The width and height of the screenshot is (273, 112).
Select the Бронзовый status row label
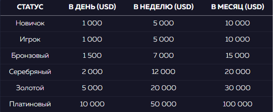30,55
